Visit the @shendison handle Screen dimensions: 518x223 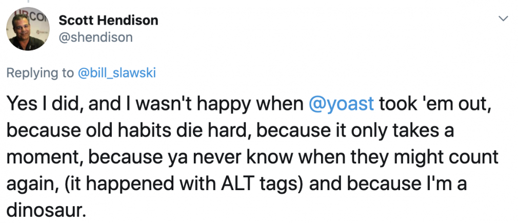tap(95, 37)
